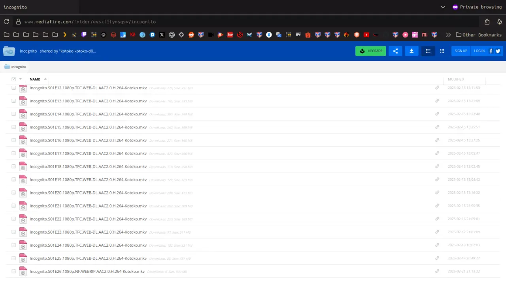Viewport: 506px width, 298px height.
Task: Click video file icon of Incognito.S01E22
Action: coord(23,219)
